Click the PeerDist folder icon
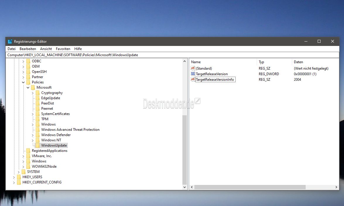This screenshot has width=344, height=206. (x=37, y=103)
